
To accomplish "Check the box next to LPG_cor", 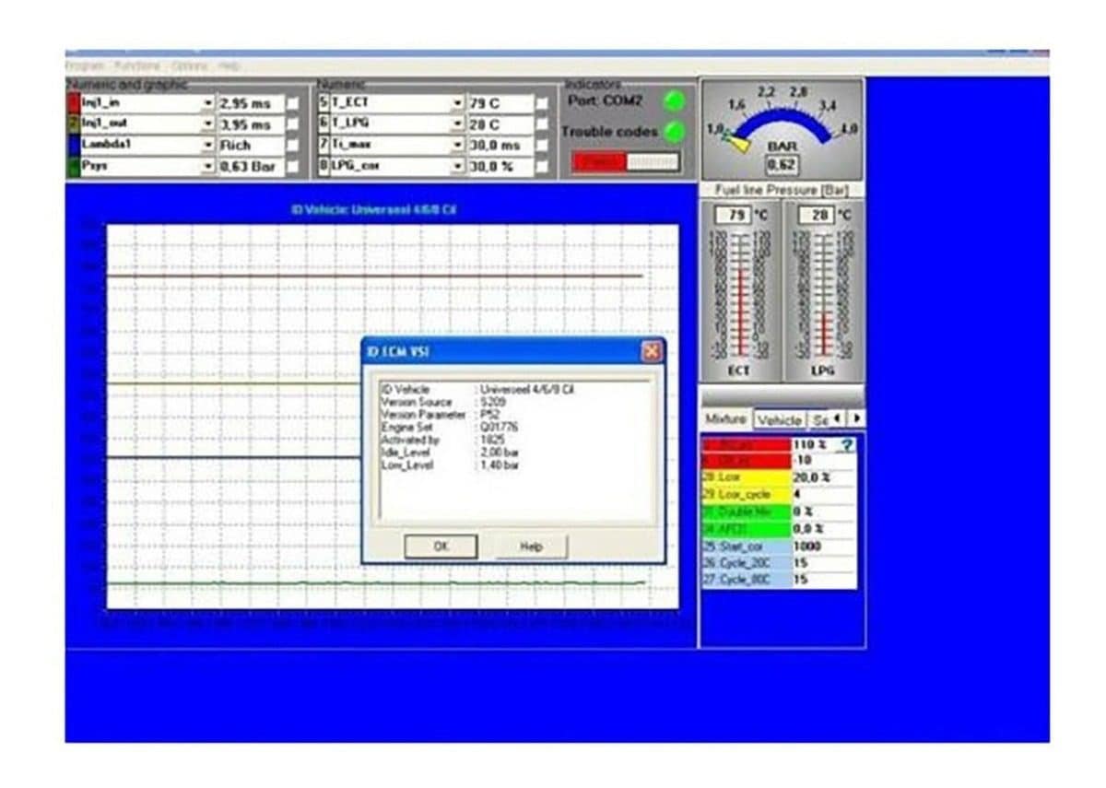I will 540,163.
